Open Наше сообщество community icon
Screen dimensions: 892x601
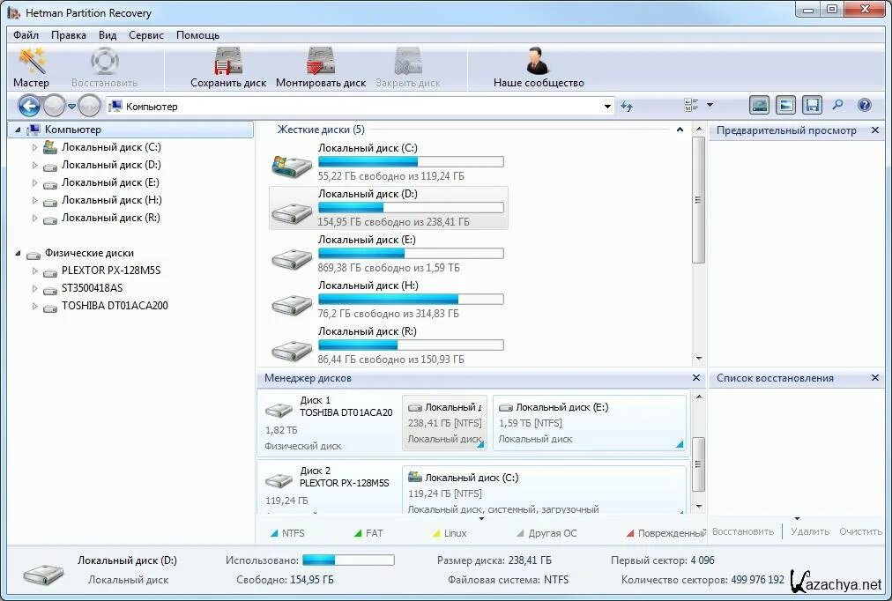click(x=538, y=62)
